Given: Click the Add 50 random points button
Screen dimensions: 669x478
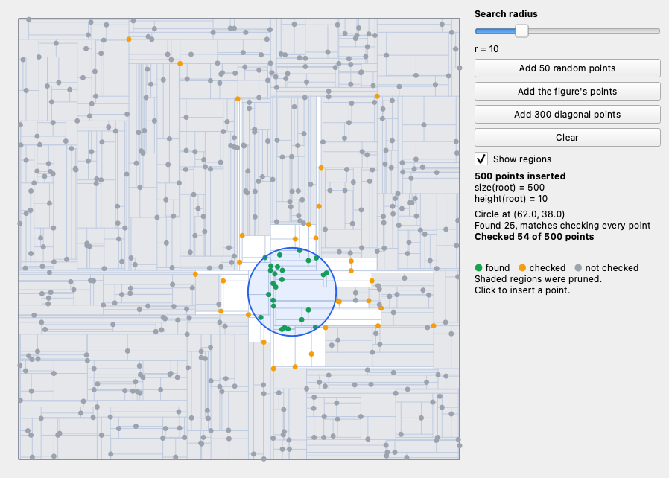Looking at the screenshot, I should point(568,68).
